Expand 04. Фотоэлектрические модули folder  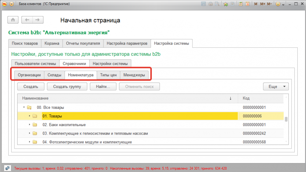point(30,142)
